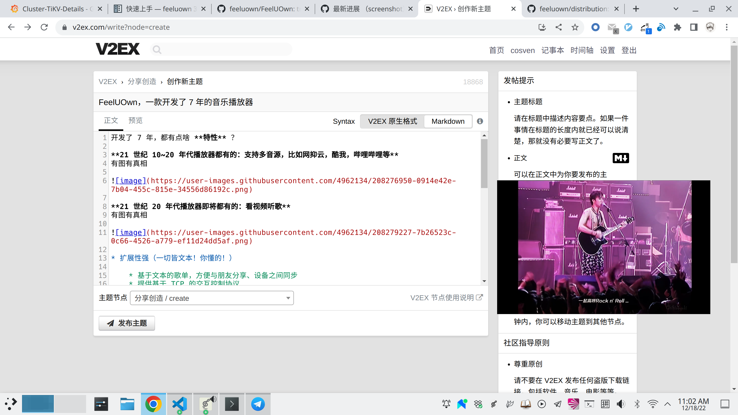The height and width of the screenshot is (415, 738).
Task: Expand hidden system tray icons arrow
Action: point(668,404)
